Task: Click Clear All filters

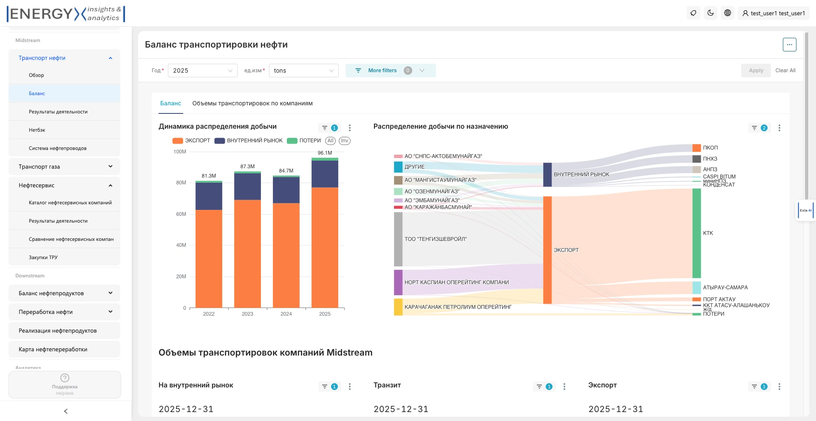Action: (785, 71)
